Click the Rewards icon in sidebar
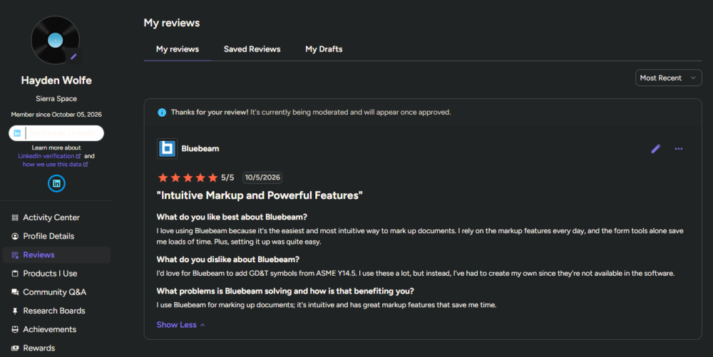This screenshot has height=357, width=713. (15, 348)
